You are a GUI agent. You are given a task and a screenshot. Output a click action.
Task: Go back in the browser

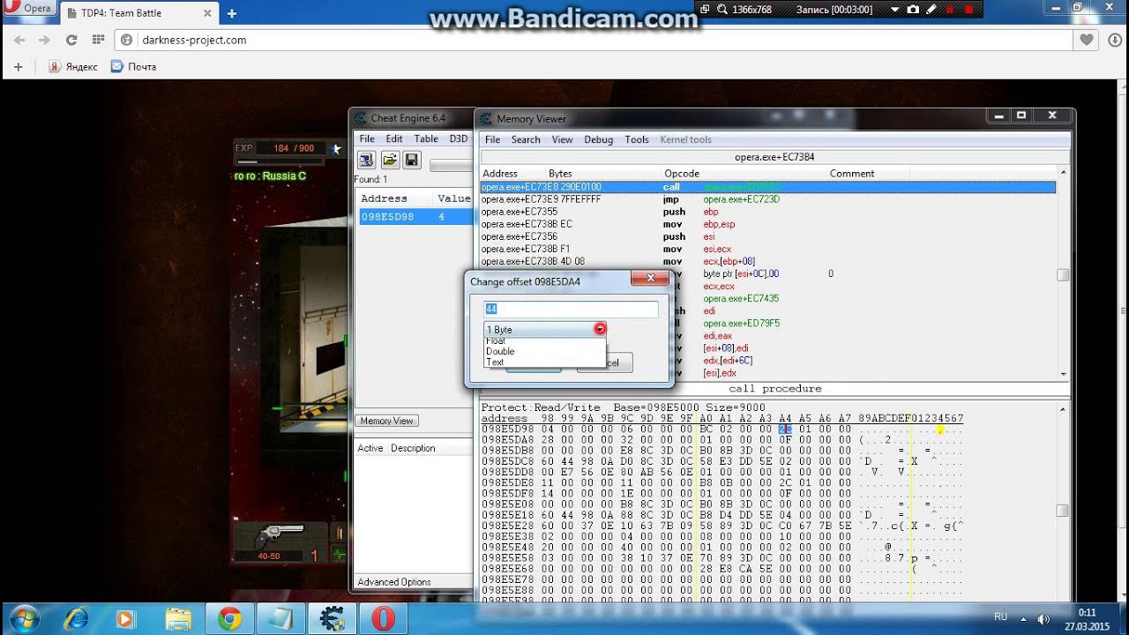click(x=19, y=40)
